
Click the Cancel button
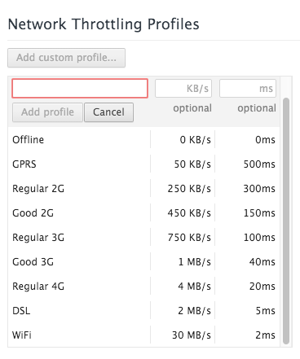[x=108, y=112]
